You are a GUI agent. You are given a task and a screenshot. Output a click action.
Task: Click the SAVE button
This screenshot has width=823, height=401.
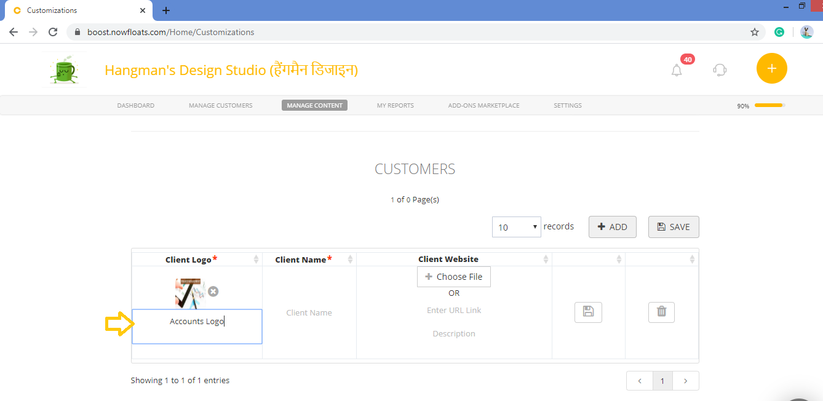(674, 227)
